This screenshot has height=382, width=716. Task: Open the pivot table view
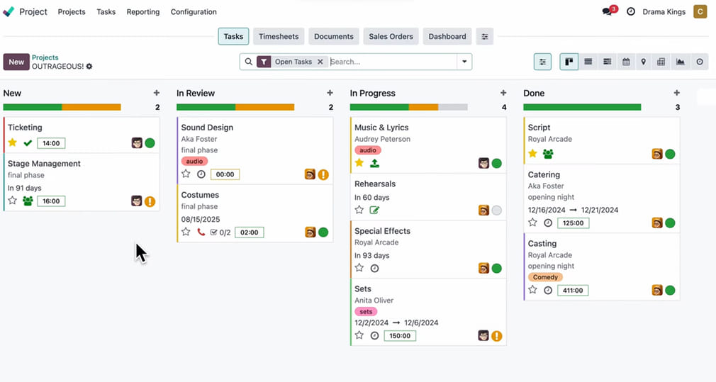click(x=661, y=62)
